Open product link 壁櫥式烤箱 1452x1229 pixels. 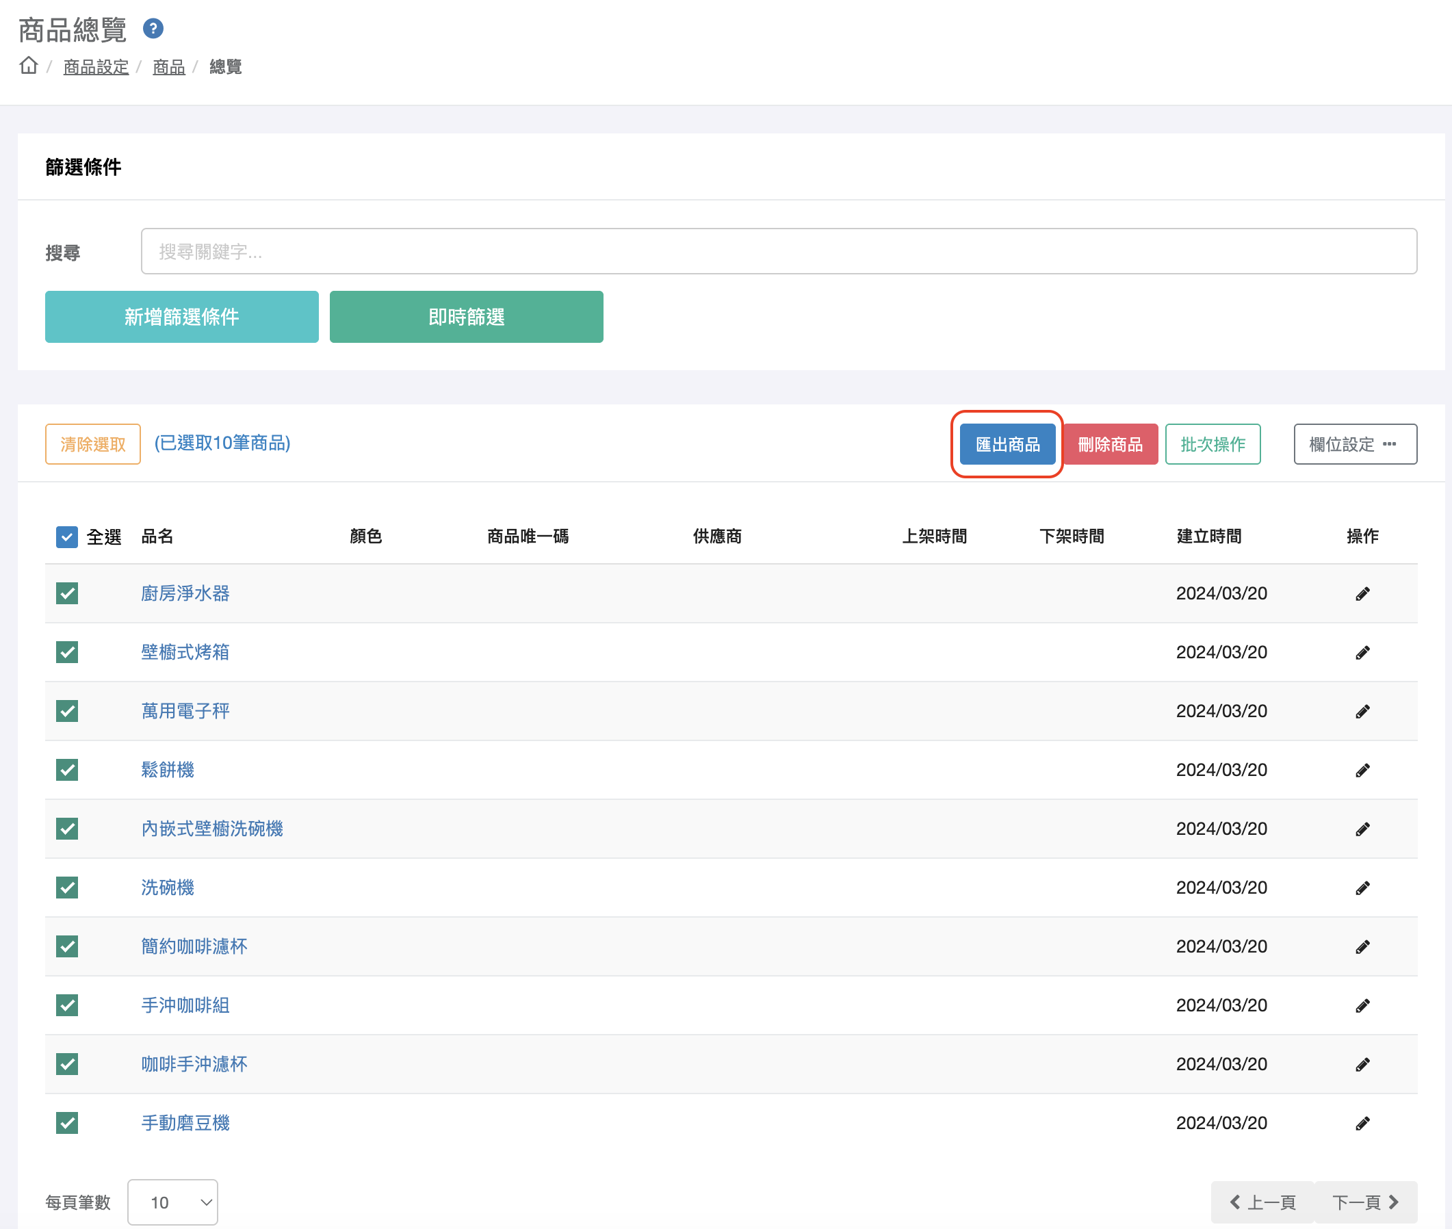pyautogui.click(x=185, y=653)
